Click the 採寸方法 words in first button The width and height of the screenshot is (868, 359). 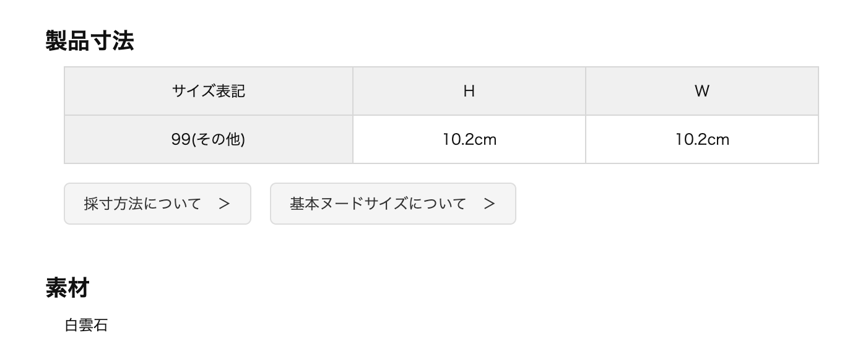(113, 204)
